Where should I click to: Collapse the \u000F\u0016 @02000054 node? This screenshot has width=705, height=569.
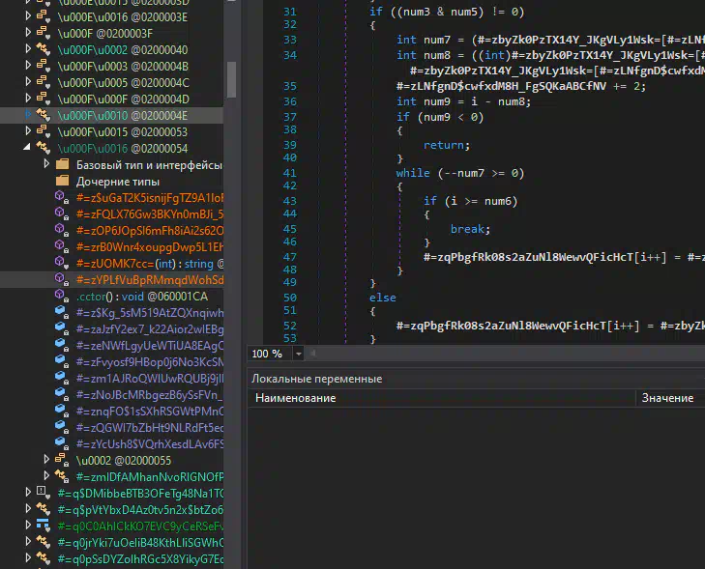click(28, 148)
